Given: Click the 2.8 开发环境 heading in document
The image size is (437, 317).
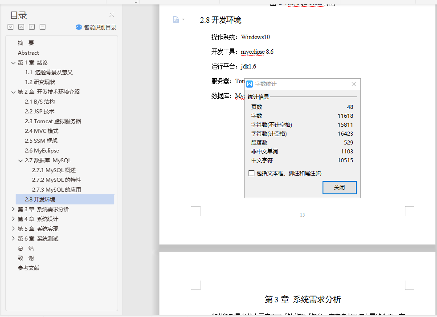Looking at the screenshot, I should pos(220,20).
